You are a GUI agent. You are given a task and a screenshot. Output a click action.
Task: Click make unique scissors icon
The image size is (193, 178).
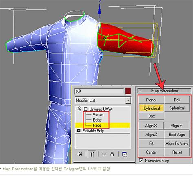[104, 154]
